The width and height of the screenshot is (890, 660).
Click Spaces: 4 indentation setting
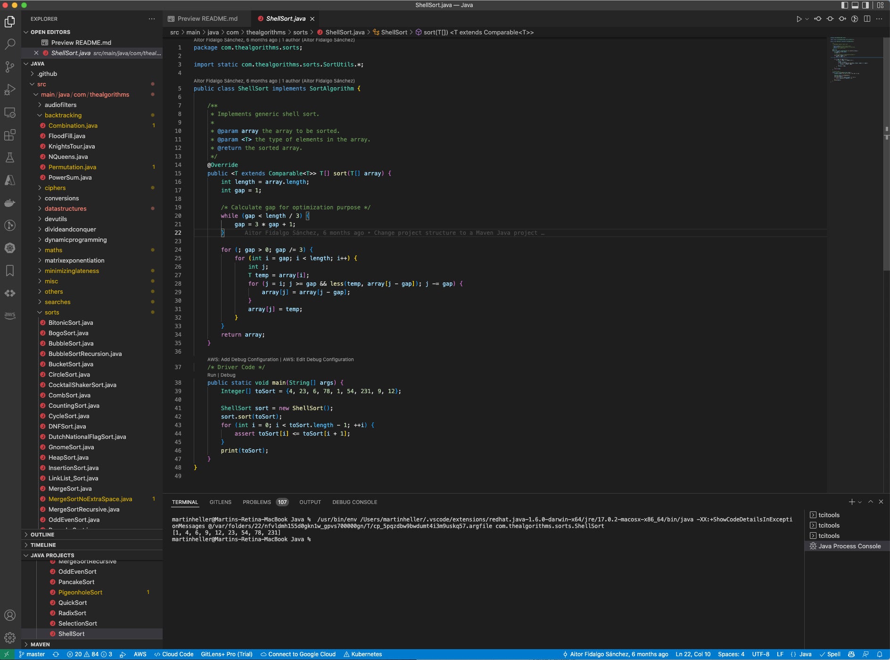tap(731, 654)
